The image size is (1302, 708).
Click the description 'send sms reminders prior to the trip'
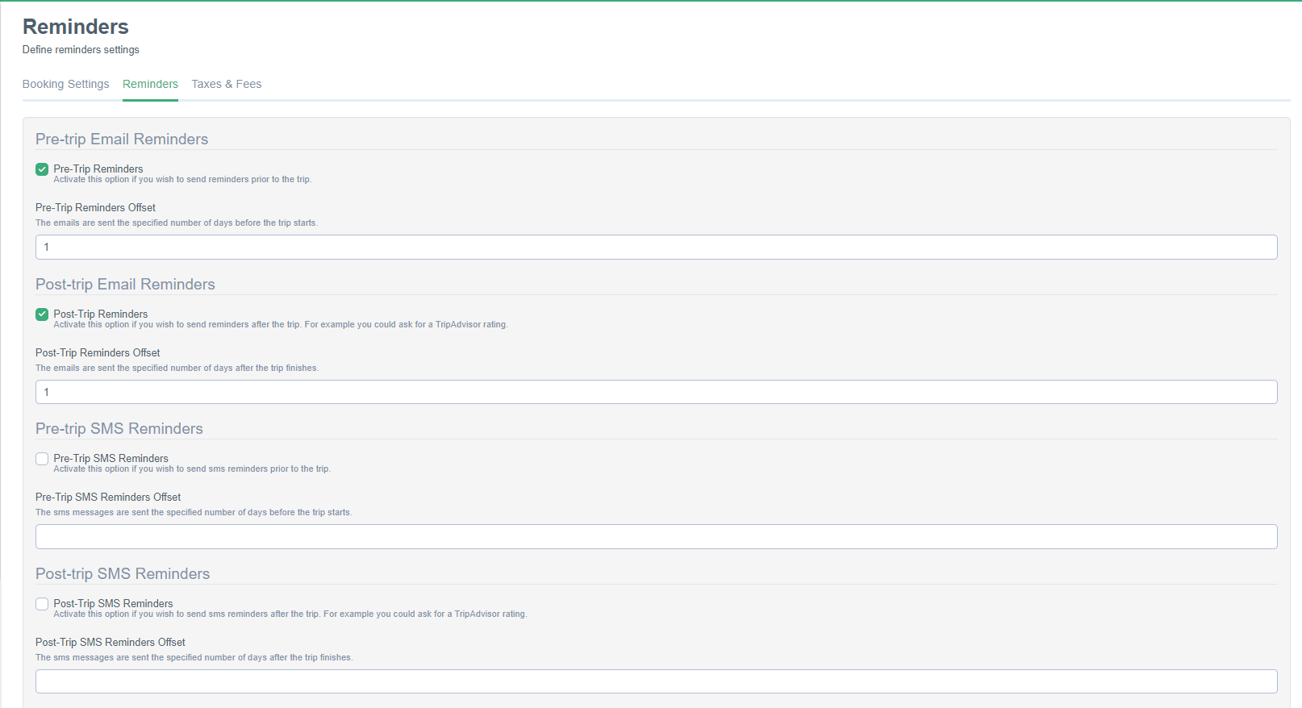pos(192,469)
